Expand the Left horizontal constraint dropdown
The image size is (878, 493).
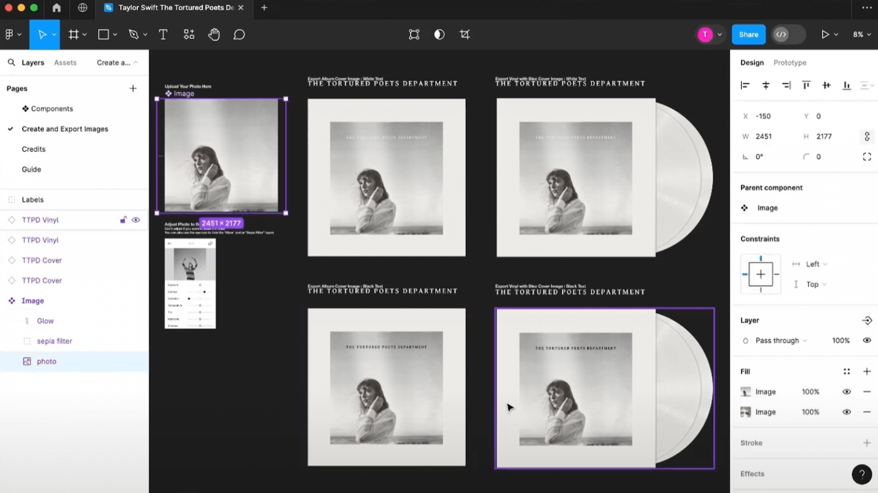click(816, 264)
